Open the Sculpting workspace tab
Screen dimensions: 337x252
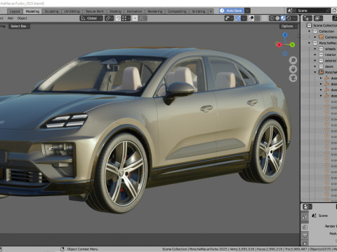[51, 11]
